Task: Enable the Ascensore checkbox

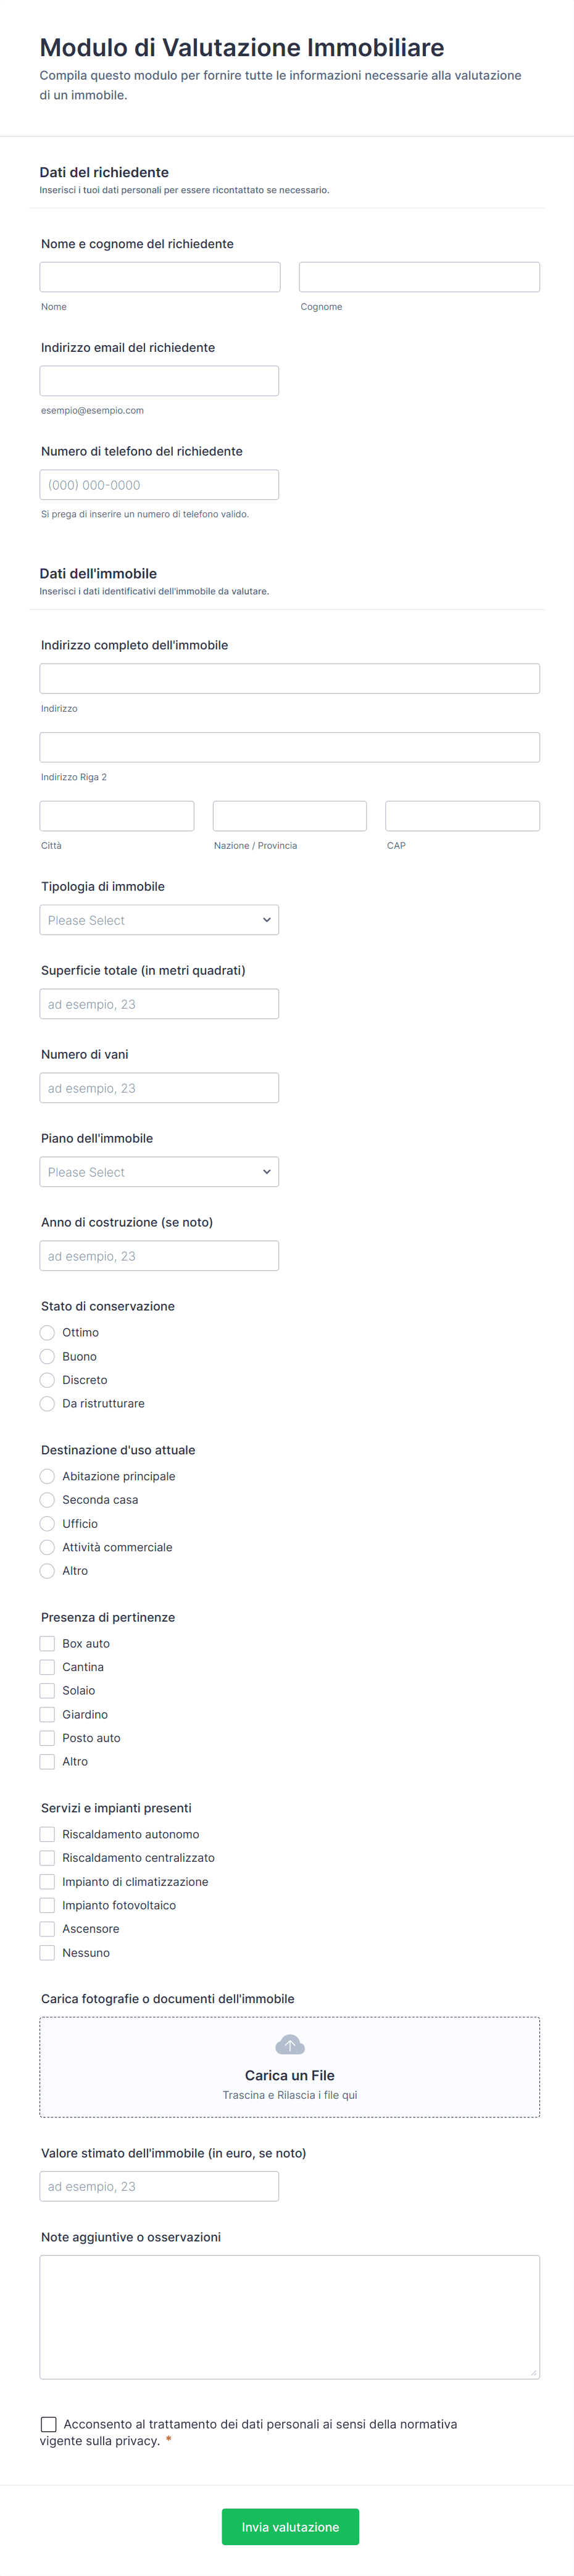Action: (x=47, y=1928)
